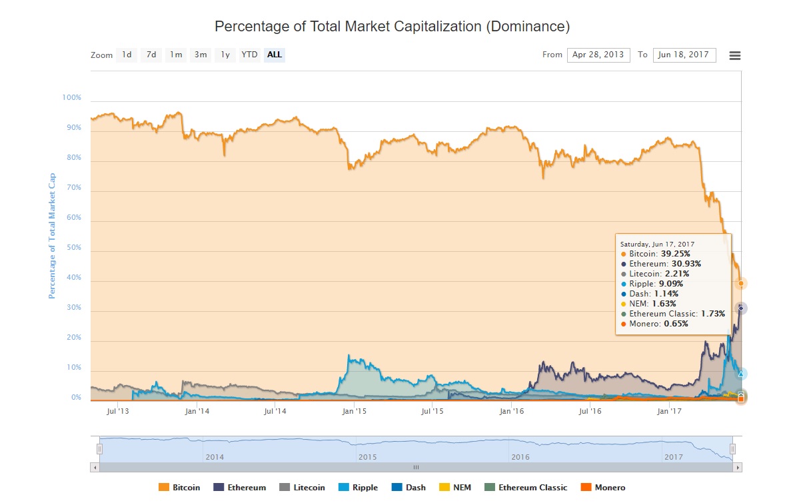Set zoom range to 1d
Image resolution: width=803 pixels, height=503 pixels.
pyautogui.click(x=127, y=55)
